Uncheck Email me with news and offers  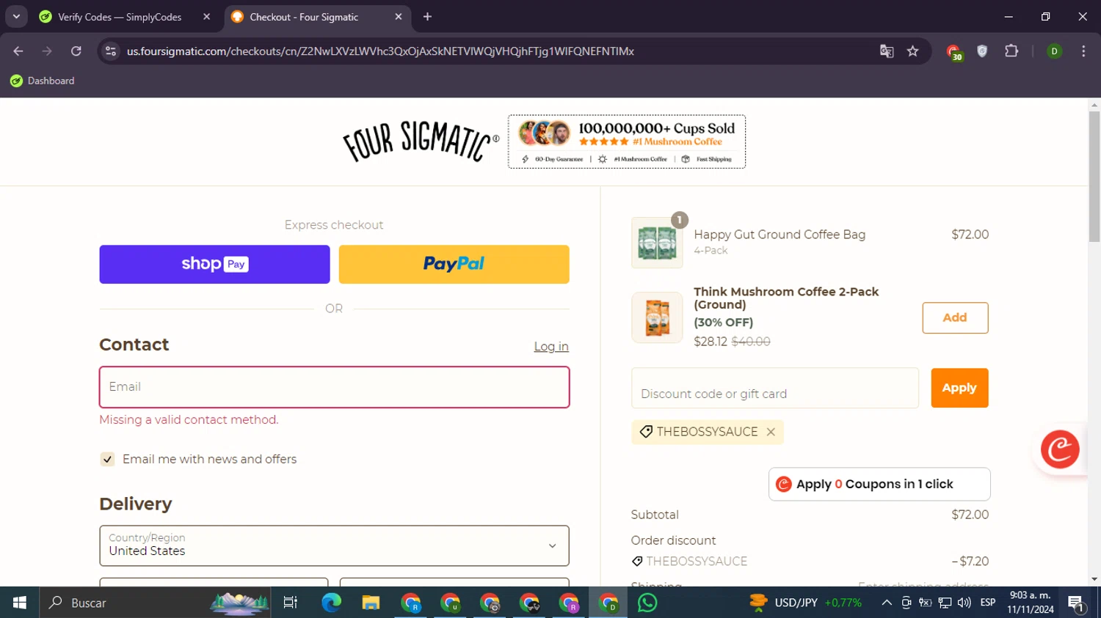click(107, 460)
